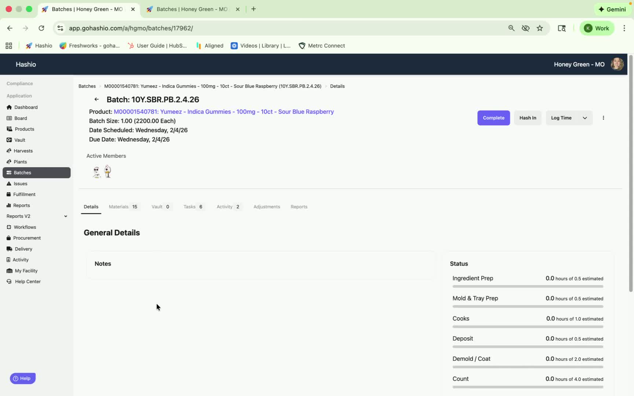Image resolution: width=634 pixels, height=396 pixels.
Task: Open the Log Time dropdown arrow
Action: point(584,118)
